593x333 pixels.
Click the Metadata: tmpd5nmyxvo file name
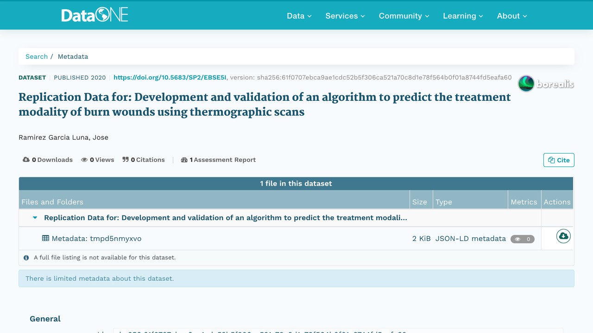96,239
